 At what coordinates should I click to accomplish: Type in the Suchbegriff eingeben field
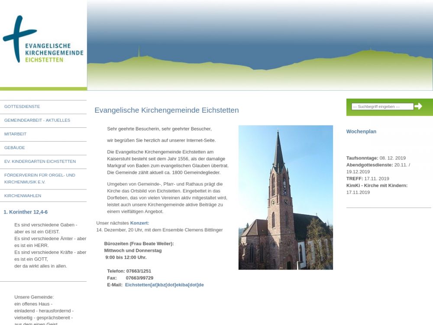coord(382,107)
